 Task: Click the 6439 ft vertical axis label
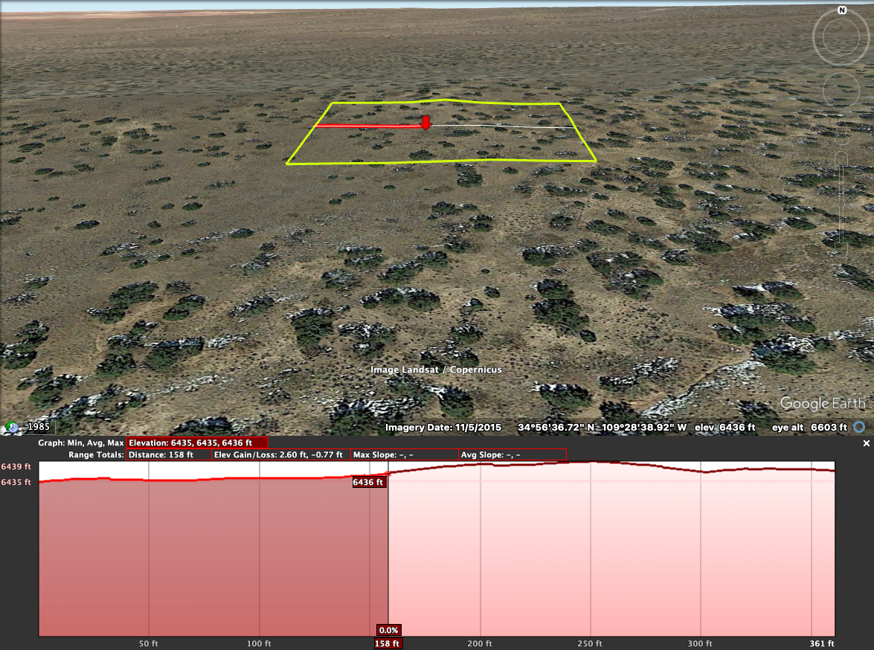[16, 466]
